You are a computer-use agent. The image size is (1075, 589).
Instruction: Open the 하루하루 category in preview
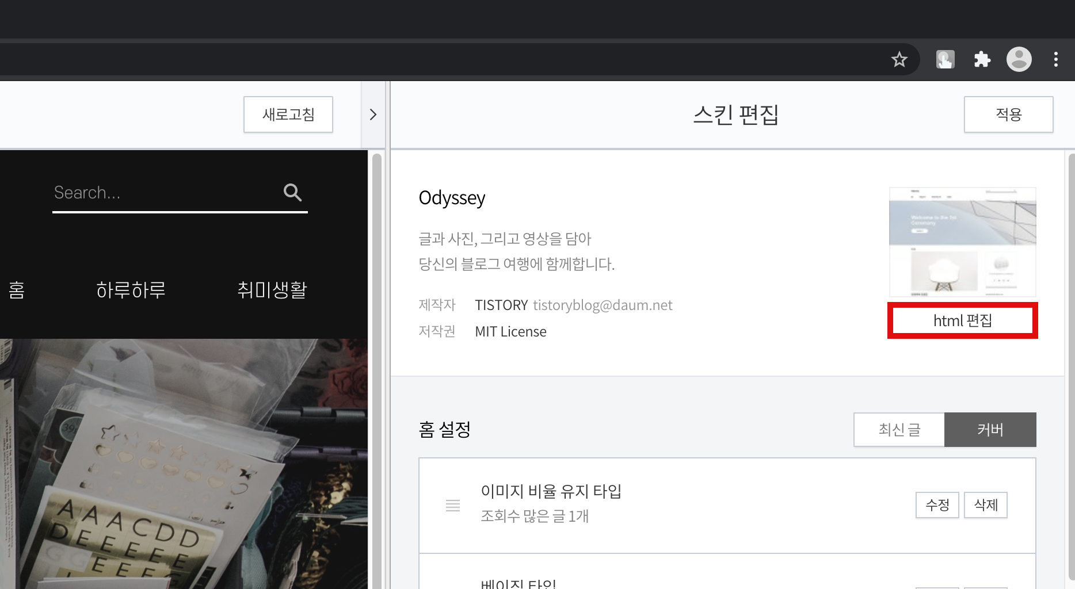click(x=131, y=290)
